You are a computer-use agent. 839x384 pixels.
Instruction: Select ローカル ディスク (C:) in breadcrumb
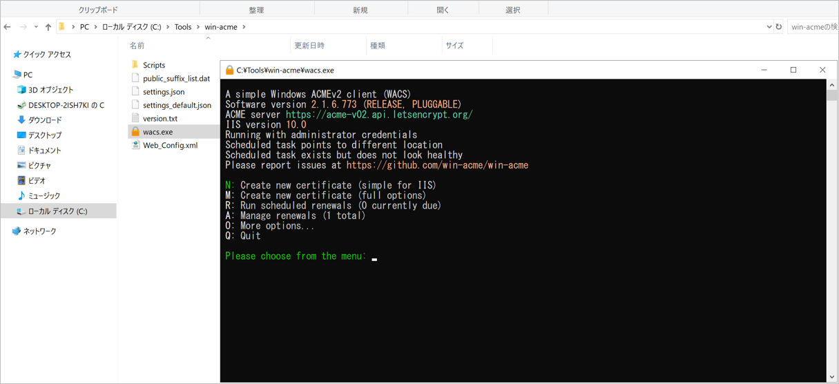pos(131,27)
